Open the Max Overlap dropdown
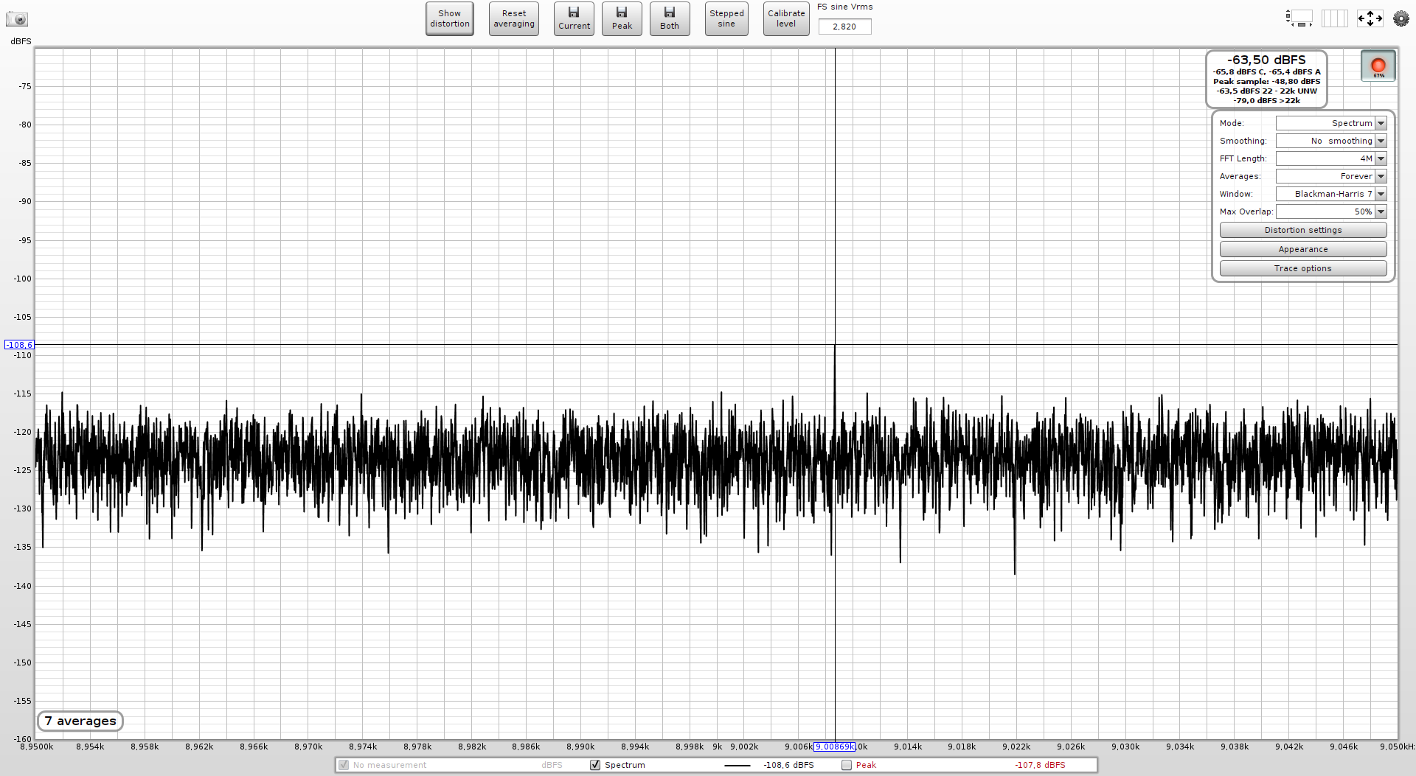The height and width of the screenshot is (776, 1416). pos(1331,212)
